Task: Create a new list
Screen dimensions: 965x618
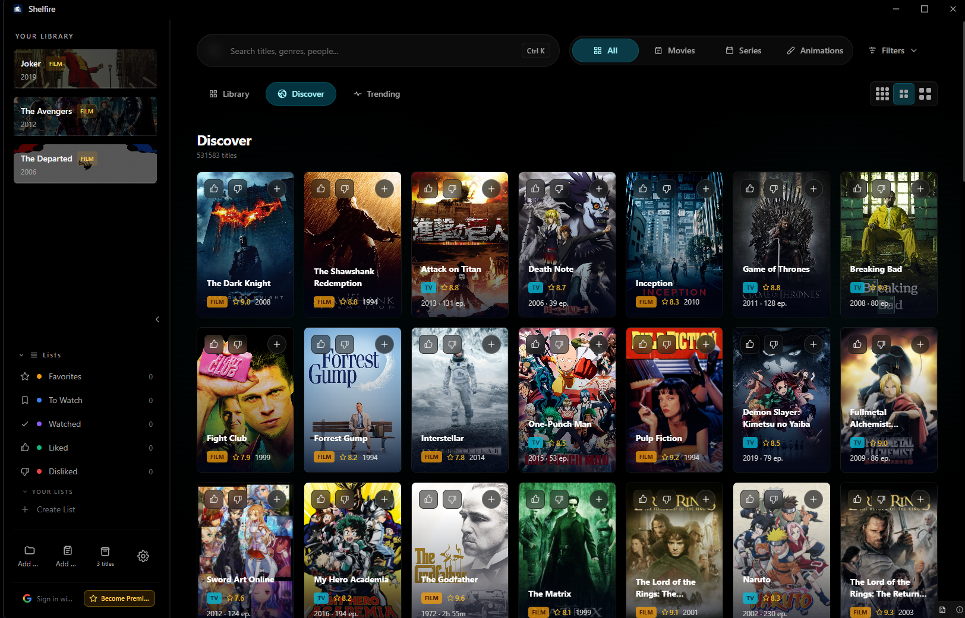Action: coord(49,509)
